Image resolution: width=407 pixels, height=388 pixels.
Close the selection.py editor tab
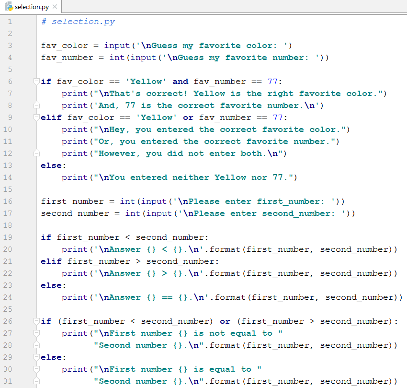(x=55, y=7)
